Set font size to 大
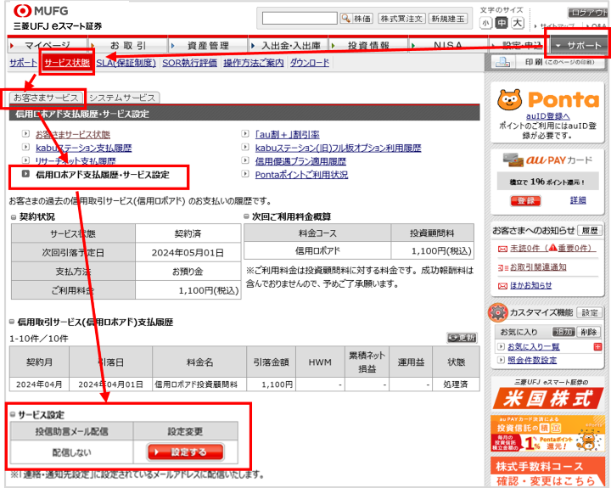The width and height of the screenshot is (611, 488). (518, 23)
